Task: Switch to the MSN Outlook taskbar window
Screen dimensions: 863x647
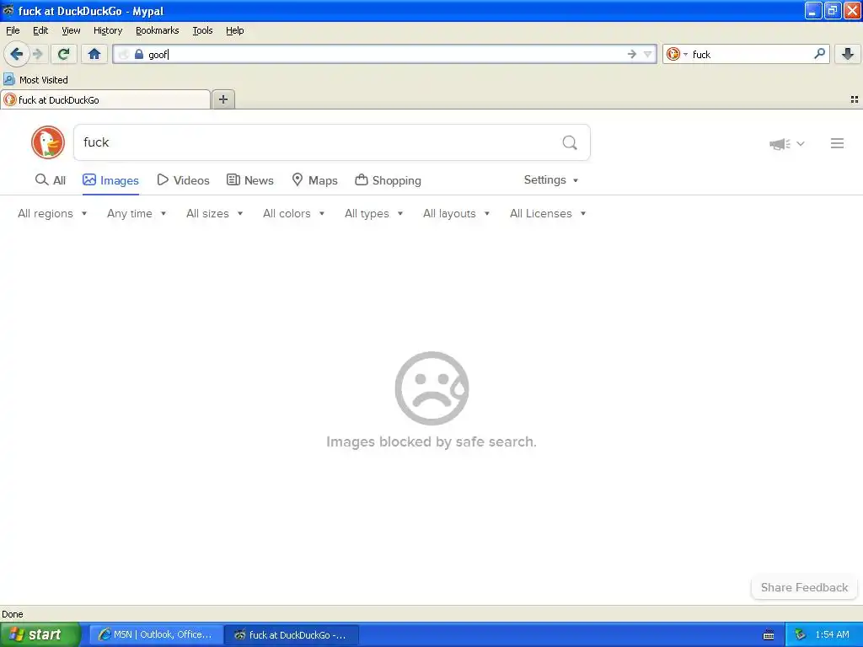Action: [156, 634]
